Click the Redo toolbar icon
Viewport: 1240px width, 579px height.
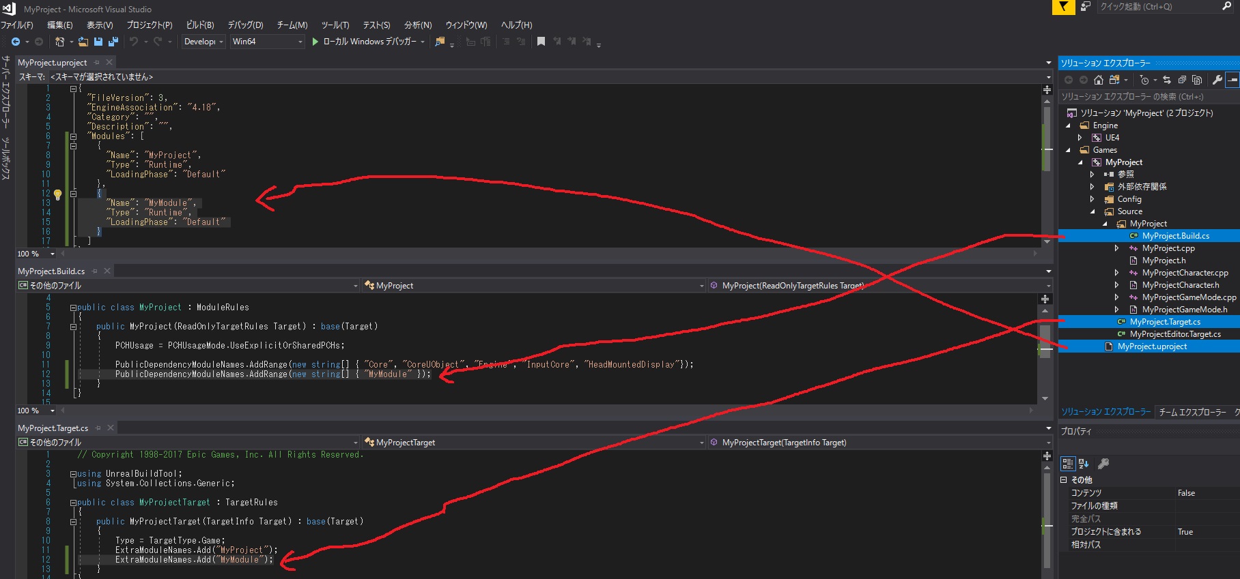pyautogui.click(x=158, y=42)
